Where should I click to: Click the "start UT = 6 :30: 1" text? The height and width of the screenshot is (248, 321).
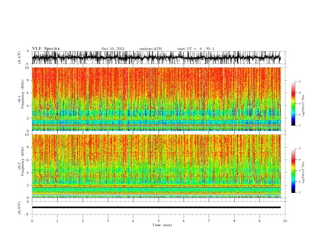click(196, 49)
